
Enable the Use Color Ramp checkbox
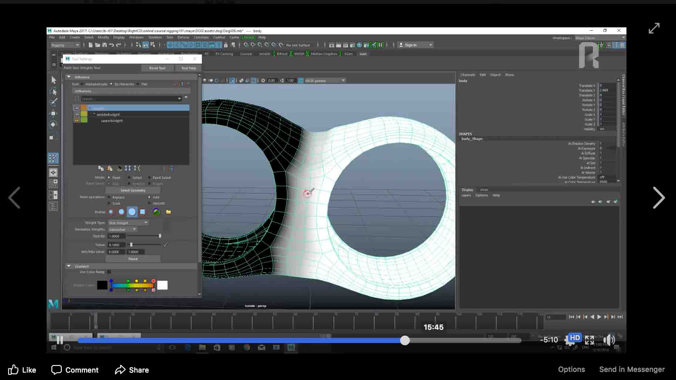pos(109,272)
